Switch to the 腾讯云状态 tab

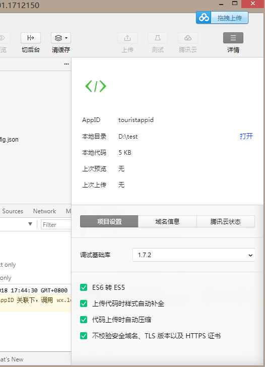coord(226,221)
